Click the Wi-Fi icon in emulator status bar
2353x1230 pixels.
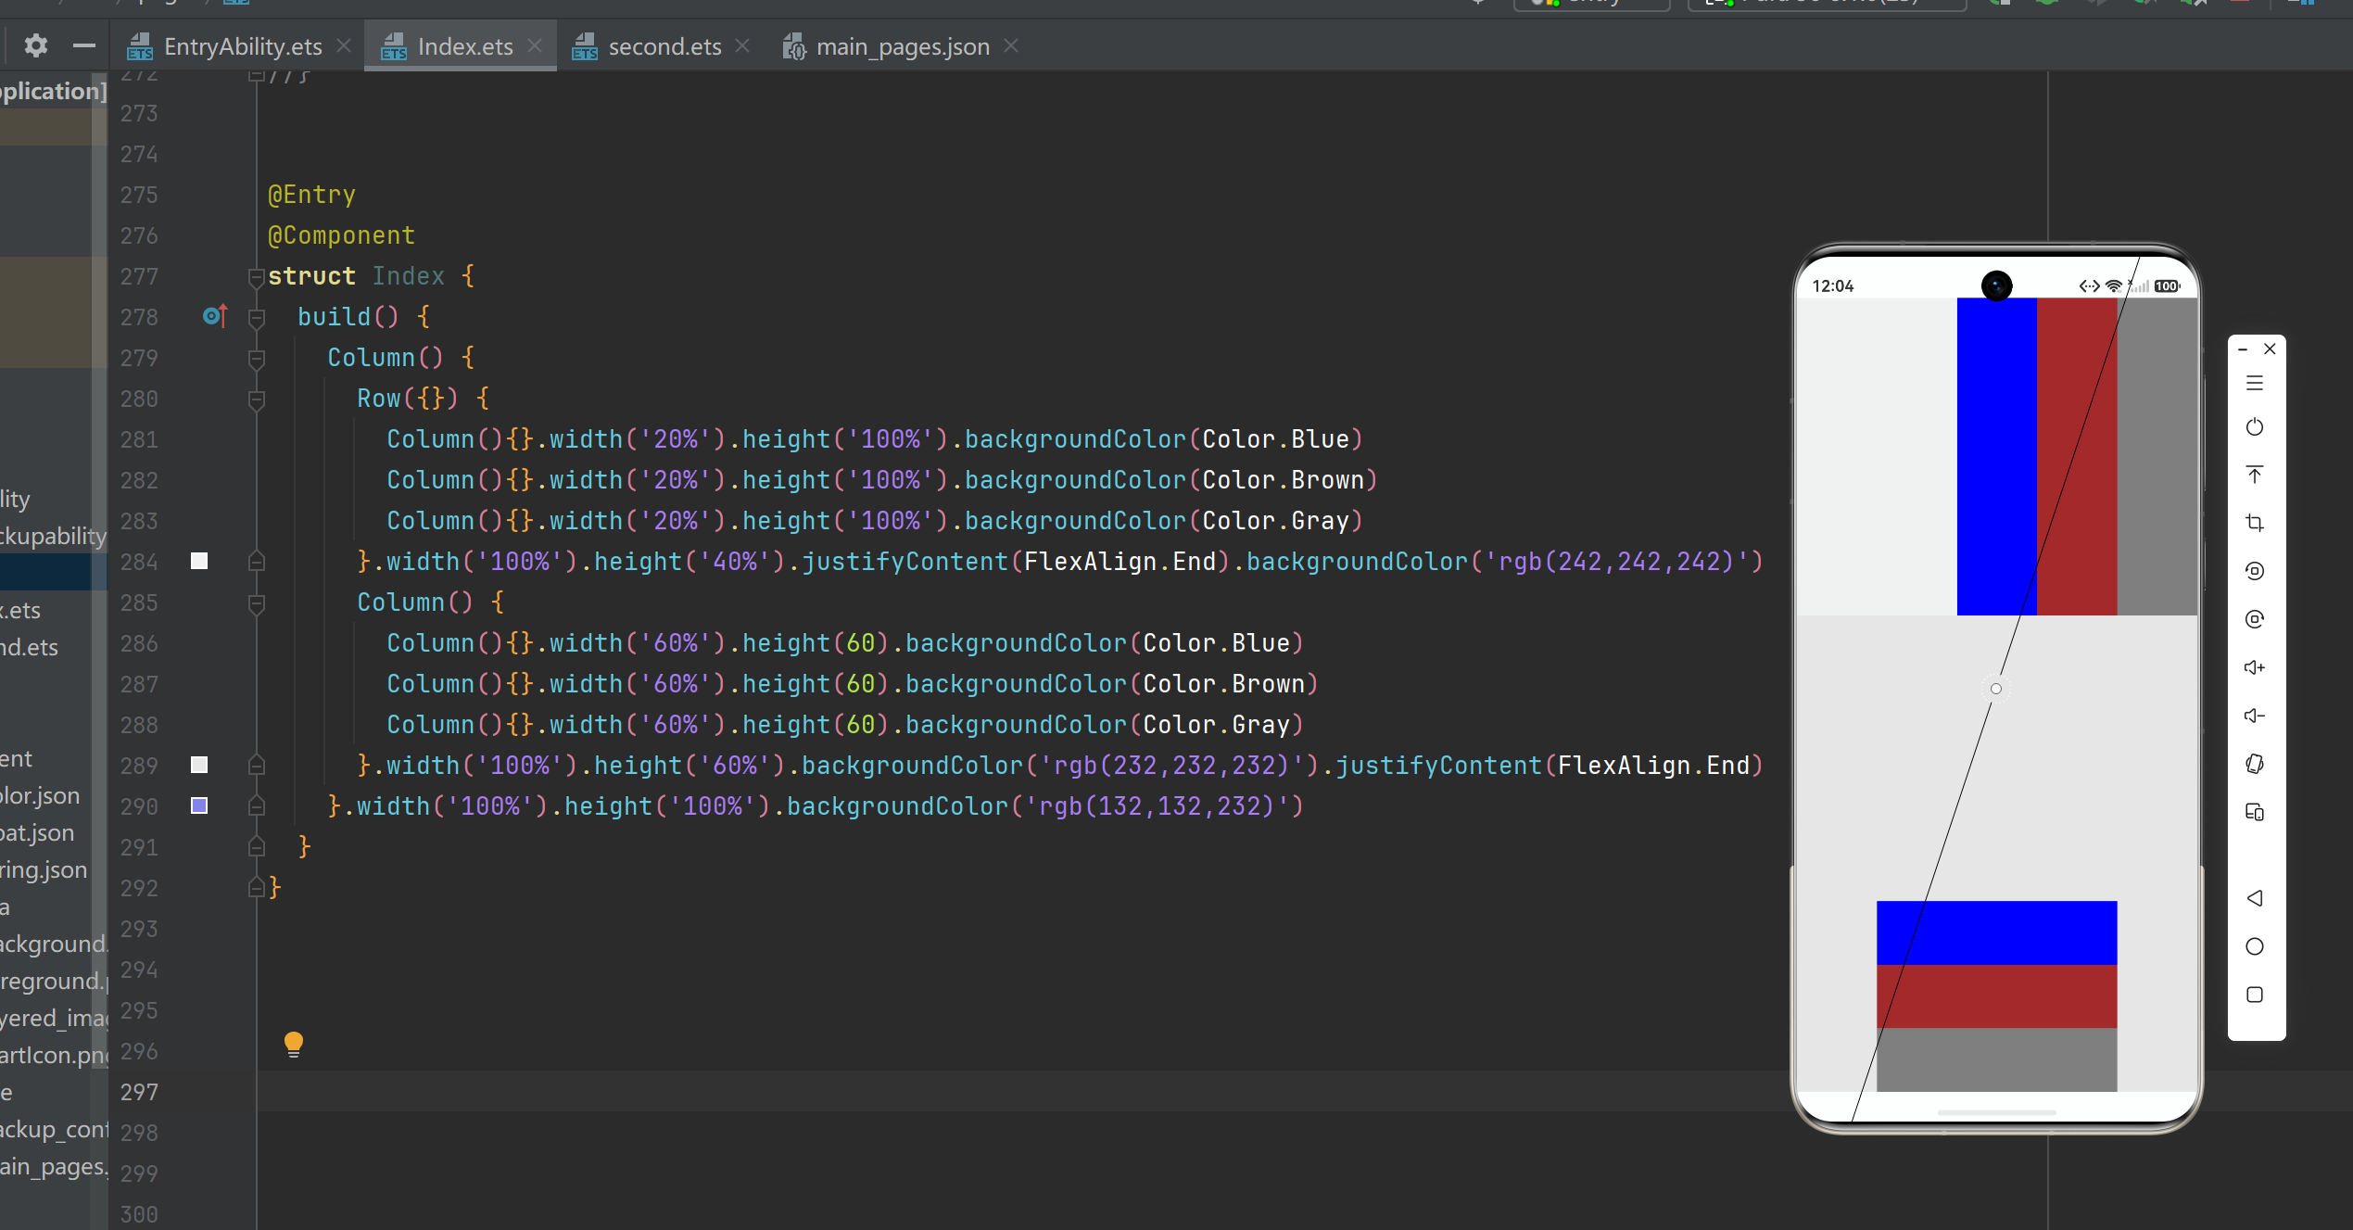click(2114, 285)
